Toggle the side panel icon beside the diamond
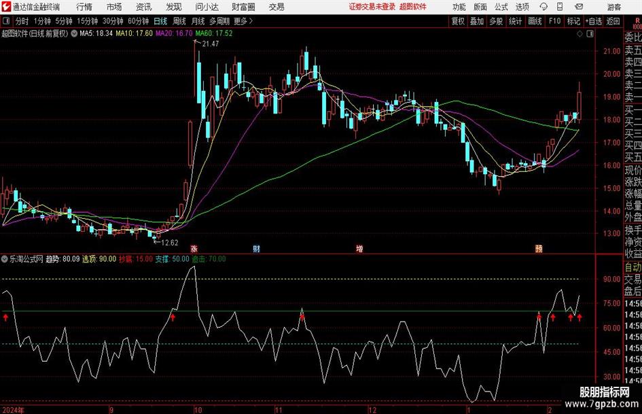 pyautogui.click(x=590, y=34)
